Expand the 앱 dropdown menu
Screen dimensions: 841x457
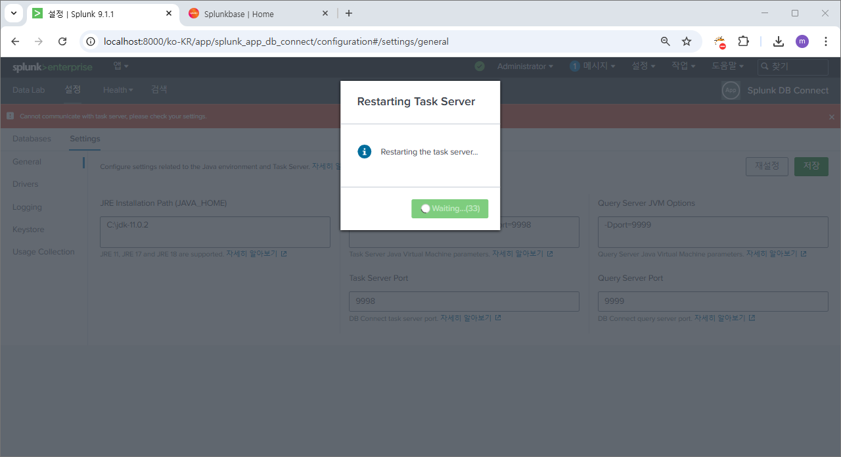(120, 66)
